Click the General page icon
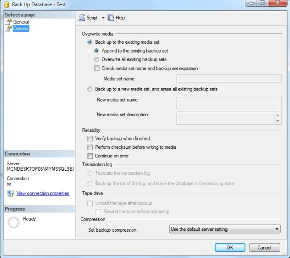Screen dimensions: 290x258 [8, 22]
